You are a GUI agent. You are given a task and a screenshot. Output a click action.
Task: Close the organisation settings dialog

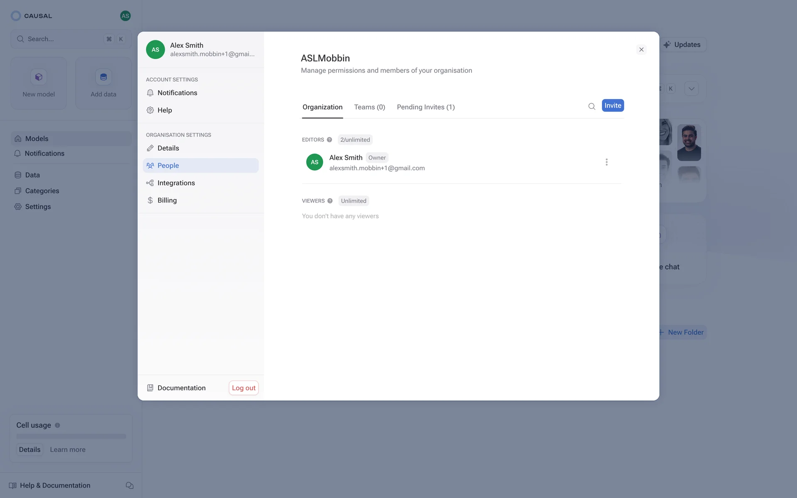click(x=641, y=50)
